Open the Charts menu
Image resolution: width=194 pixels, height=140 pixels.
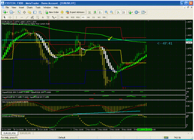(x=30, y=7)
